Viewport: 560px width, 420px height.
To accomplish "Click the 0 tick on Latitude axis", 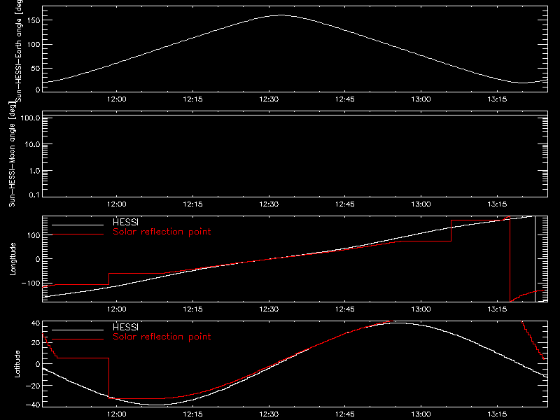I will 38,364.
